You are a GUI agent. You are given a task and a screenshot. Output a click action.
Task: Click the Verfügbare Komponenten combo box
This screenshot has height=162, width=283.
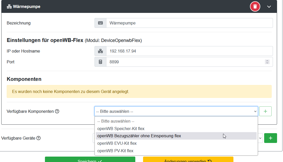pos(176,111)
